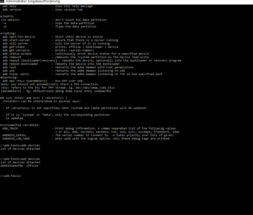Select the 'ANDROID_SERIAL' variable name
The height and width of the screenshot is (215, 253).
tap(15, 135)
